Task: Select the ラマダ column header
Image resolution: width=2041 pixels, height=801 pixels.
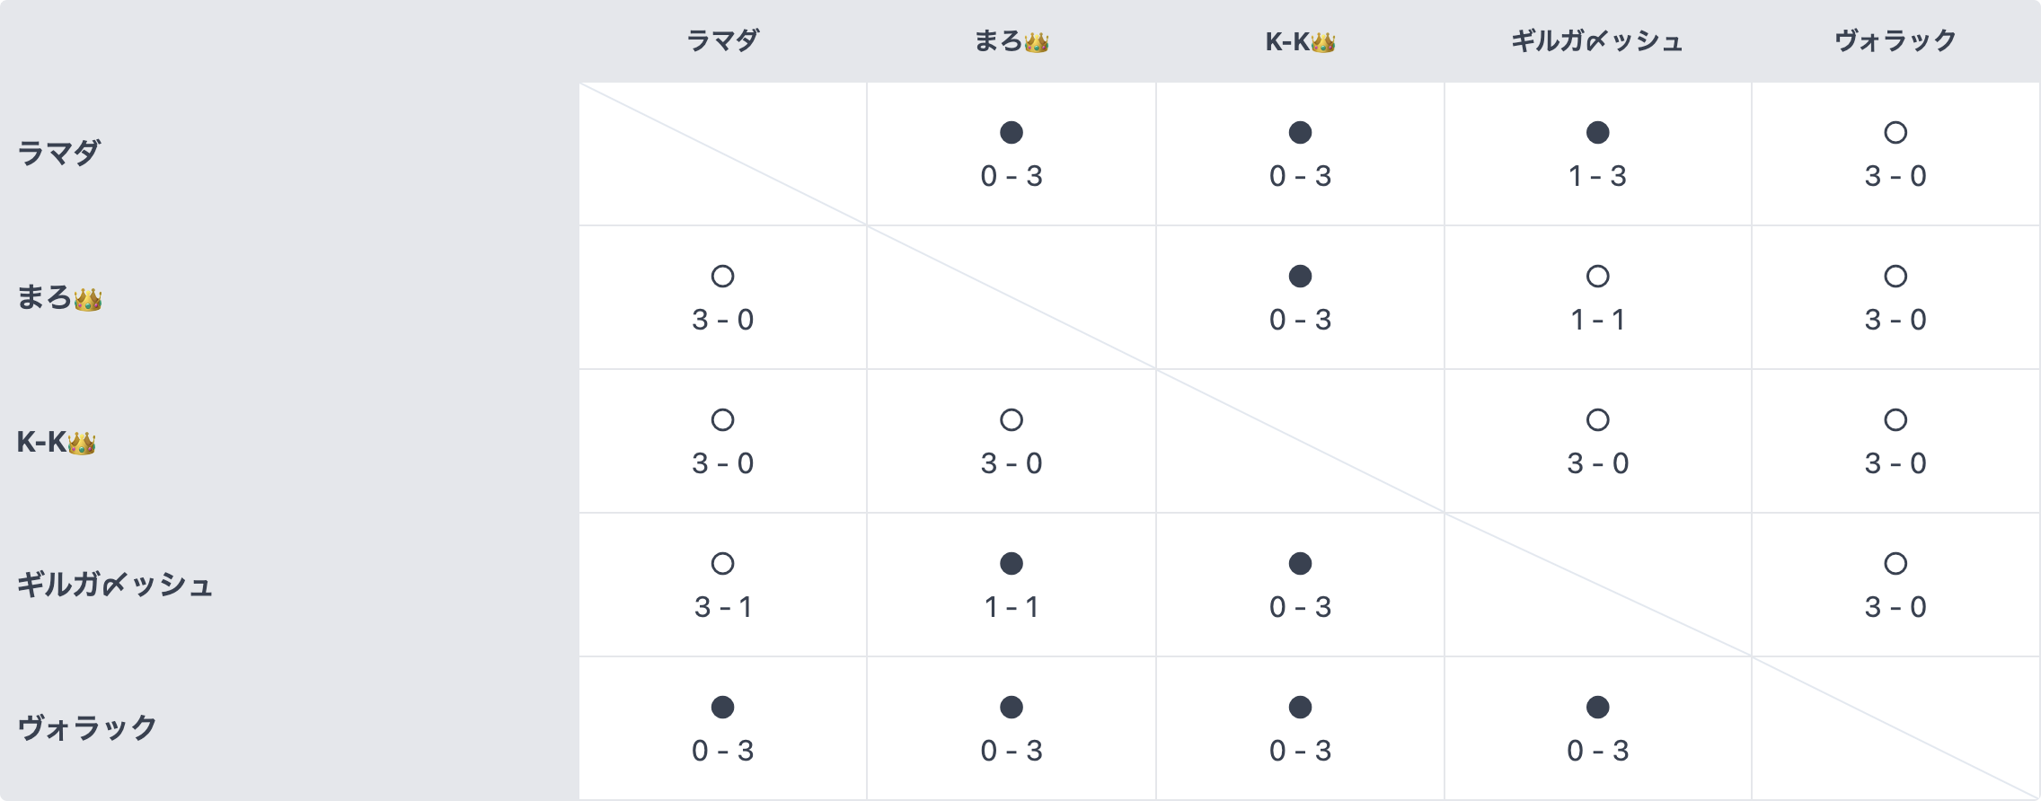Action: point(722,40)
